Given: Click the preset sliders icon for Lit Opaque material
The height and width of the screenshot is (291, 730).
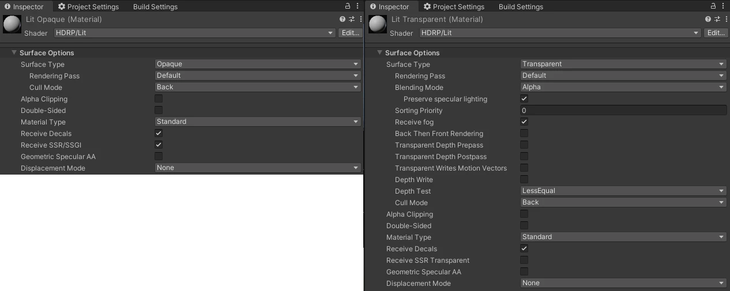Looking at the screenshot, I should (x=352, y=19).
